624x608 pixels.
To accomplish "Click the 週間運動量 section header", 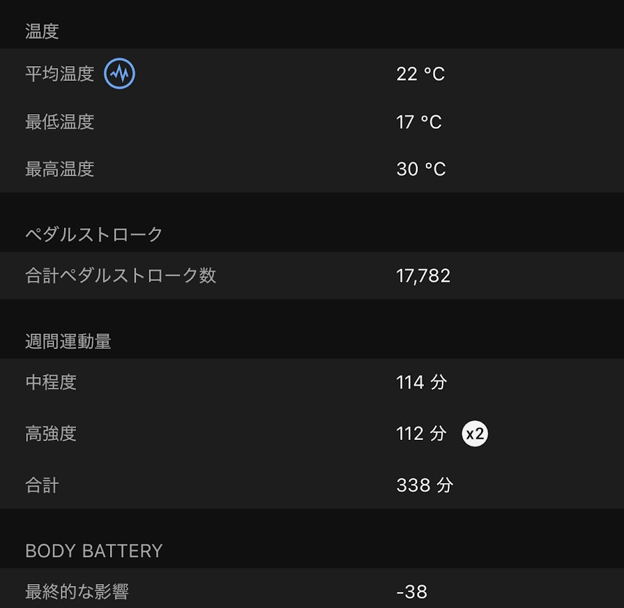I will coord(68,341).
